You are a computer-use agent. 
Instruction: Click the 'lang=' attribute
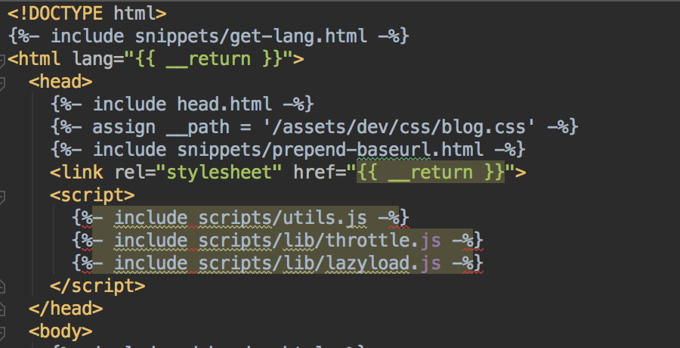pyautogui.click(x=98, y=60)
